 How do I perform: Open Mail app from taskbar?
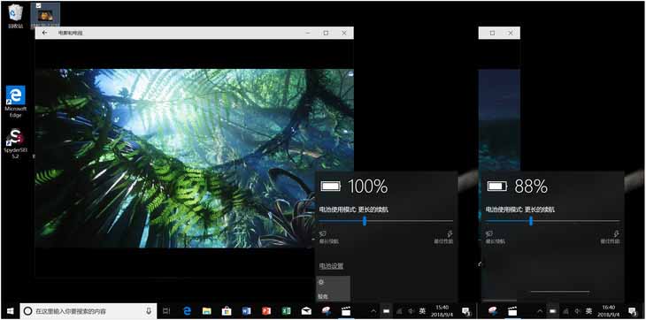coord(306,311)
